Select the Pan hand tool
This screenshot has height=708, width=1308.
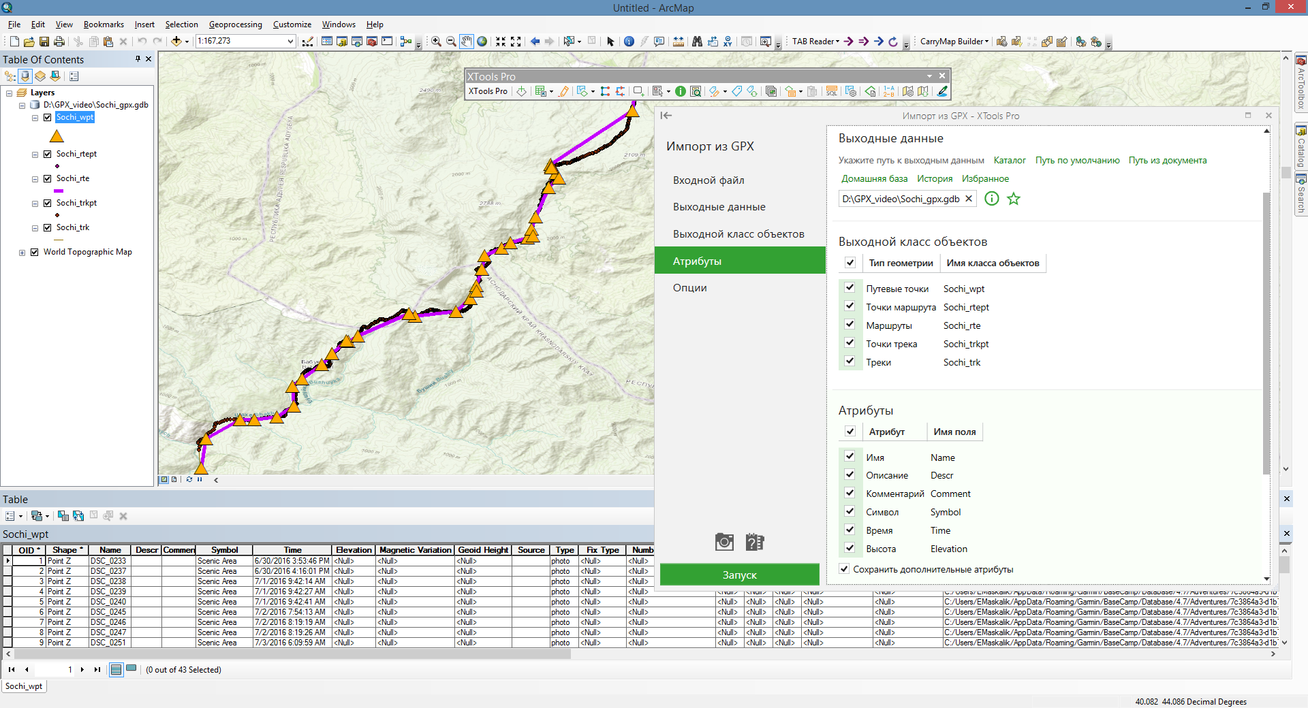tap(467, 42)
